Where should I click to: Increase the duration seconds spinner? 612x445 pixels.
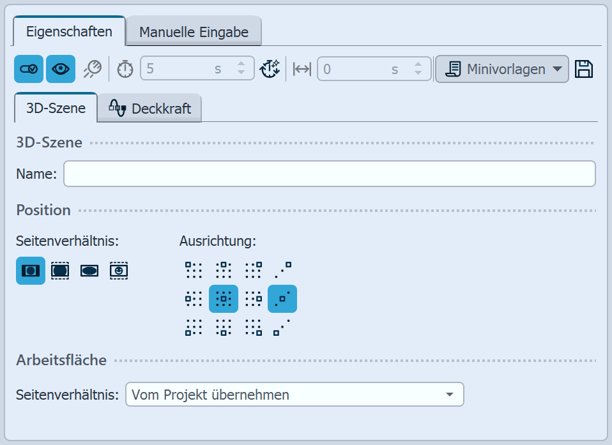pos(241,64)
